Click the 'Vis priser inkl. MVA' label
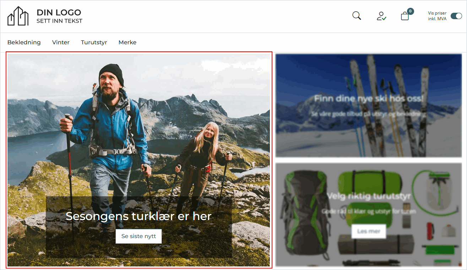467x270 pixels. pos(437,16)
